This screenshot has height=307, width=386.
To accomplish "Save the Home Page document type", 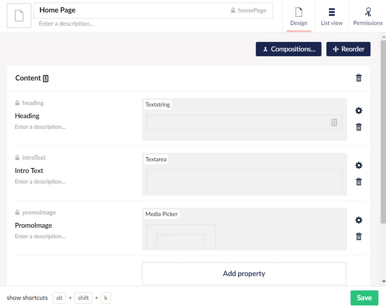I will pos(364,298).
